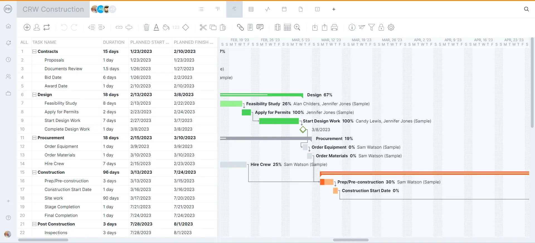Viewport: 535px width, 243px height.
Task: Collapse the Procurement task group
Action: [x=34, y=138]
